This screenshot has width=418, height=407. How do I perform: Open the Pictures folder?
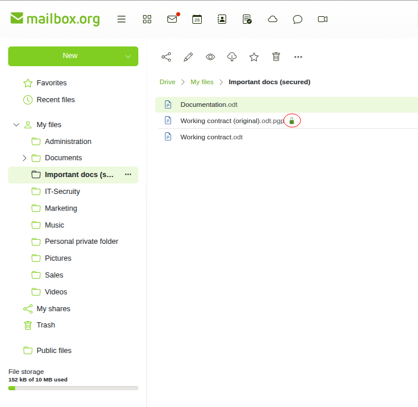(x=58, y=258)
